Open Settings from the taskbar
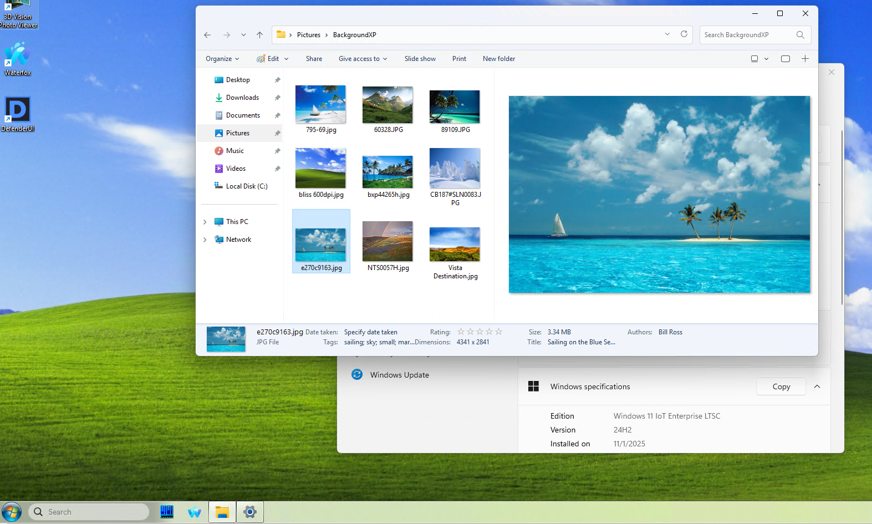 [250, 512]
